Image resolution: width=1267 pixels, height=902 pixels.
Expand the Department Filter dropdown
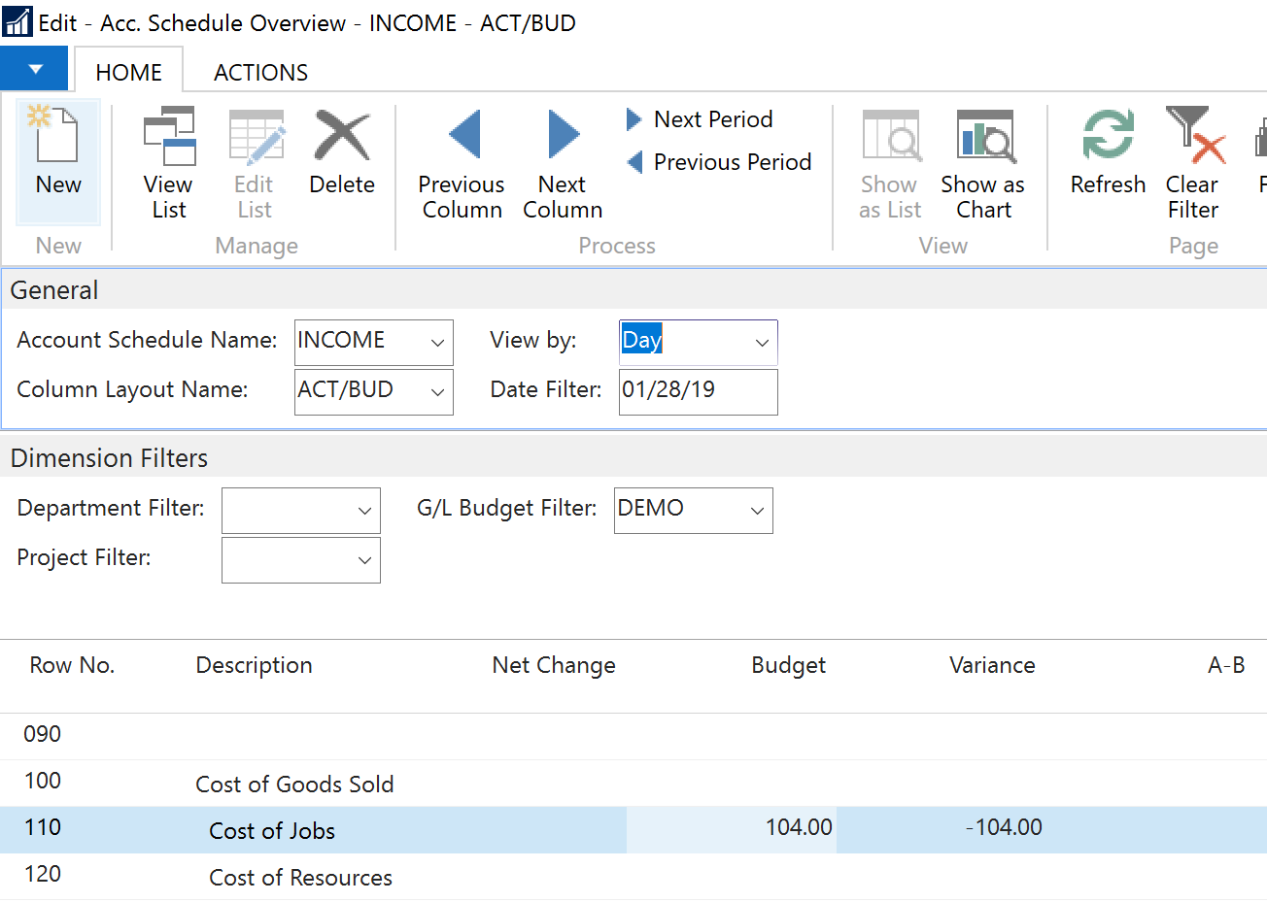tap(364, 511)
